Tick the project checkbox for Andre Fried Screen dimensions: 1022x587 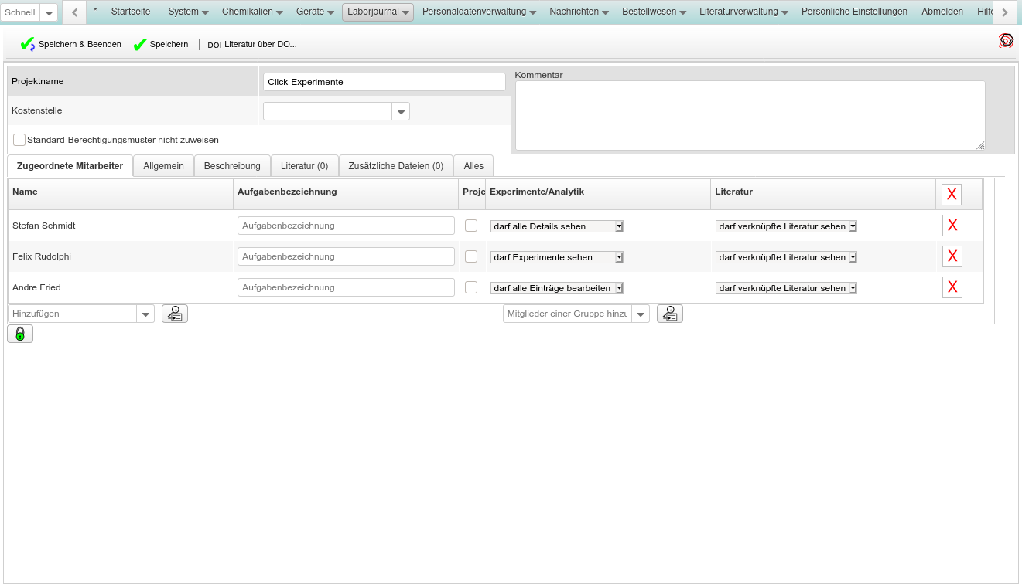(471, 287)
